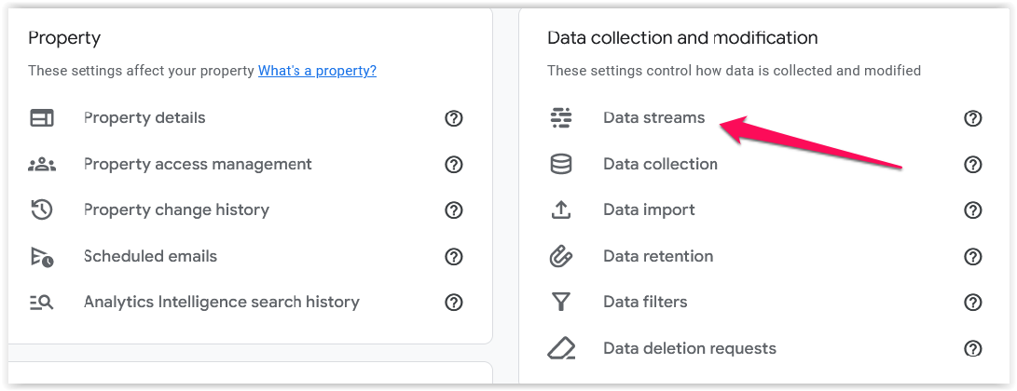Click the Property access management people icon
Image resolution: width=1017 pixels, height=391 pixels.
[x=42, y=165]
